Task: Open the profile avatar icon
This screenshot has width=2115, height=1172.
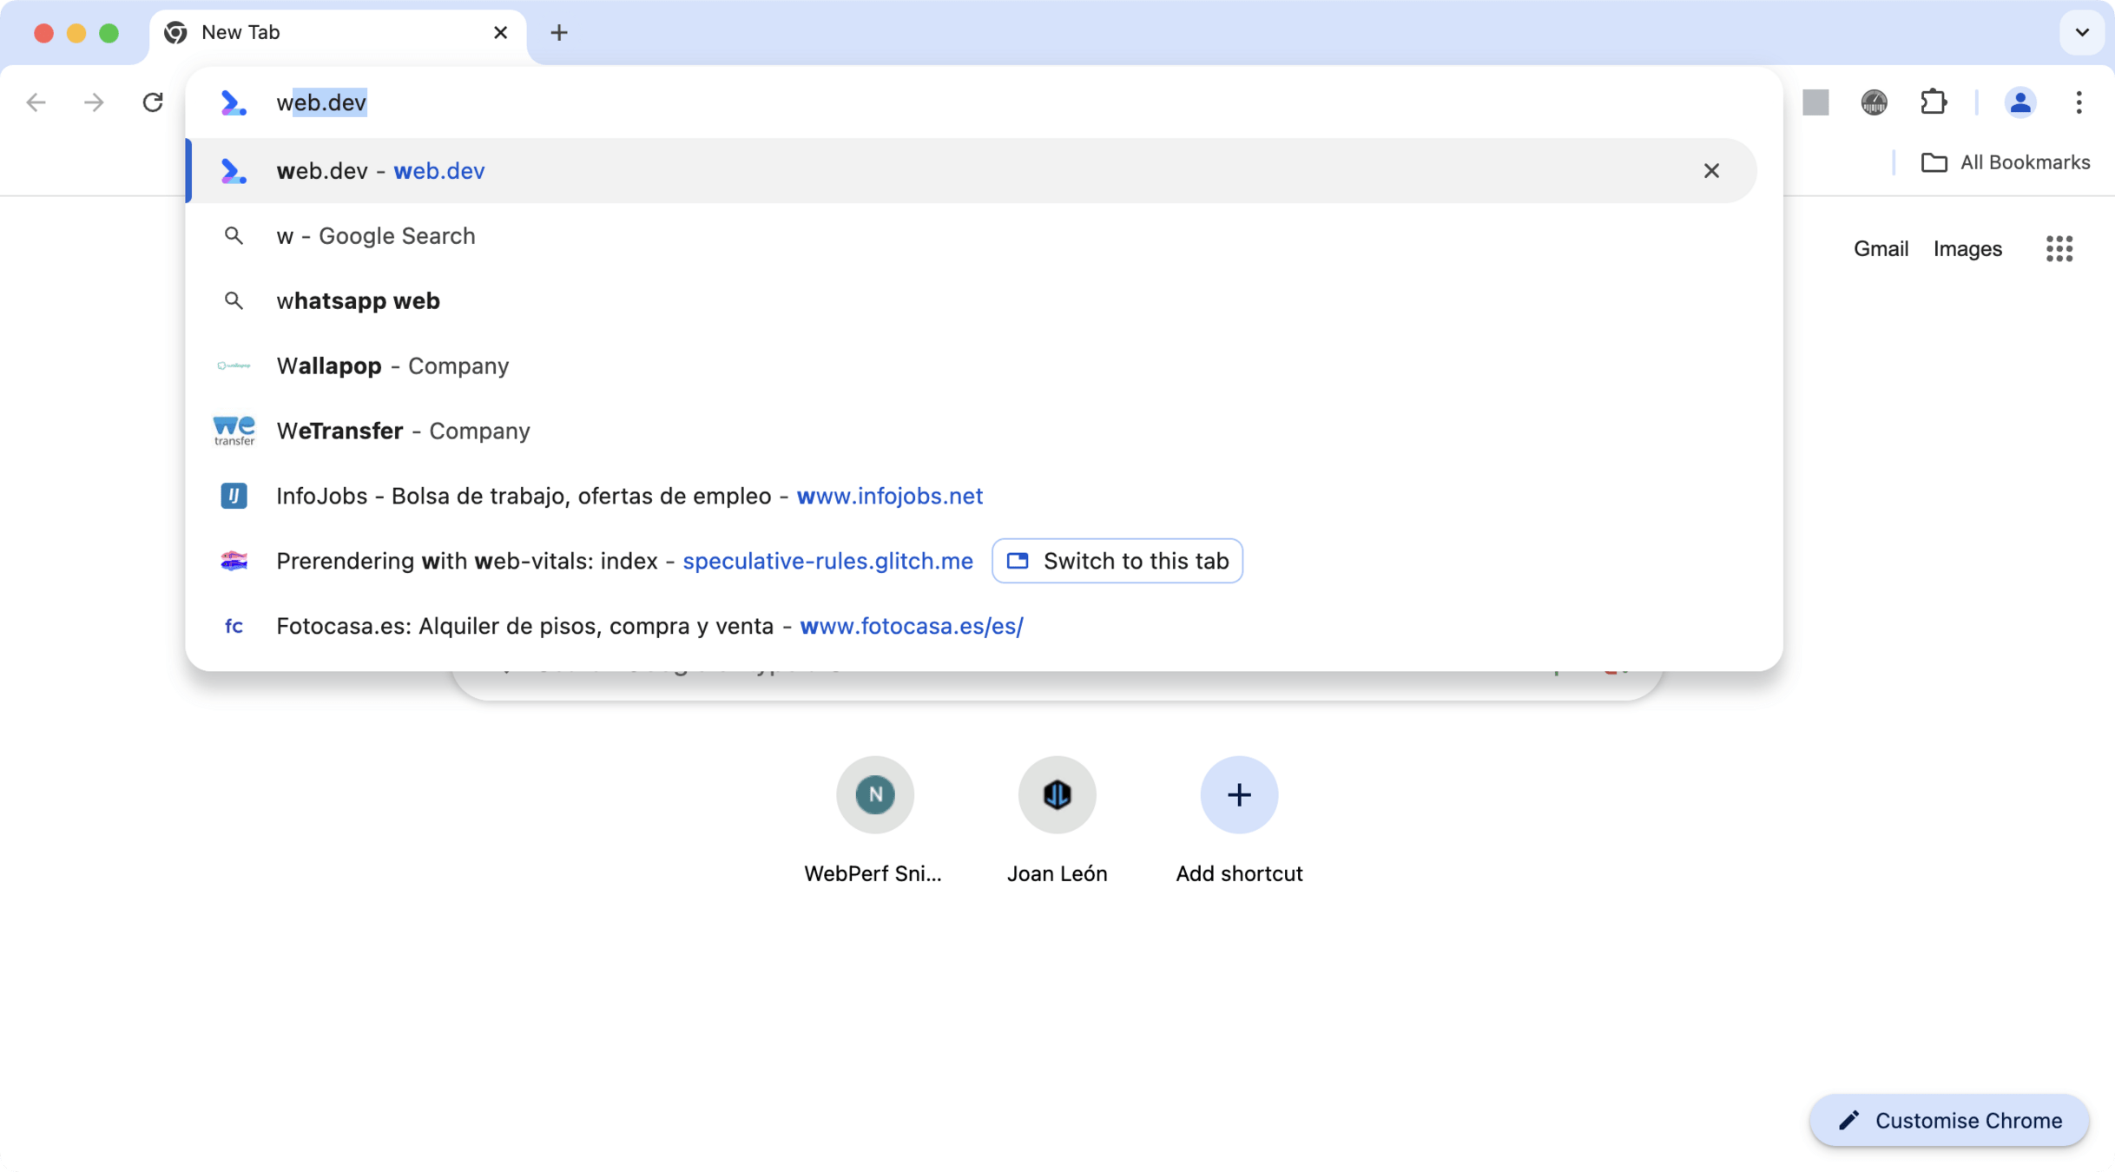Action: (x=2019, y=102)
